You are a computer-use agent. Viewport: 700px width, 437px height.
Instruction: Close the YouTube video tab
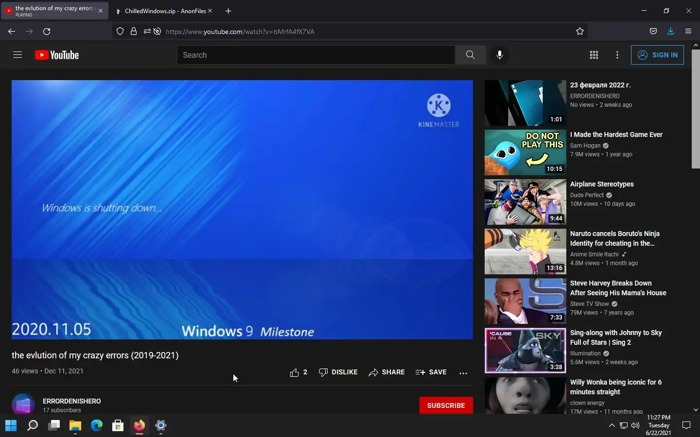[101, 11]
